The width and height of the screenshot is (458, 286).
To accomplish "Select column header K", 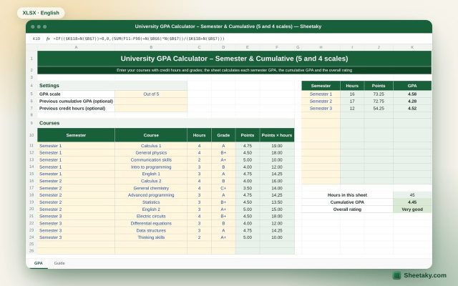I will point(412,47).
